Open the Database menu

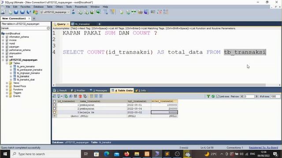pyautogui.click(x=38, y=7)
